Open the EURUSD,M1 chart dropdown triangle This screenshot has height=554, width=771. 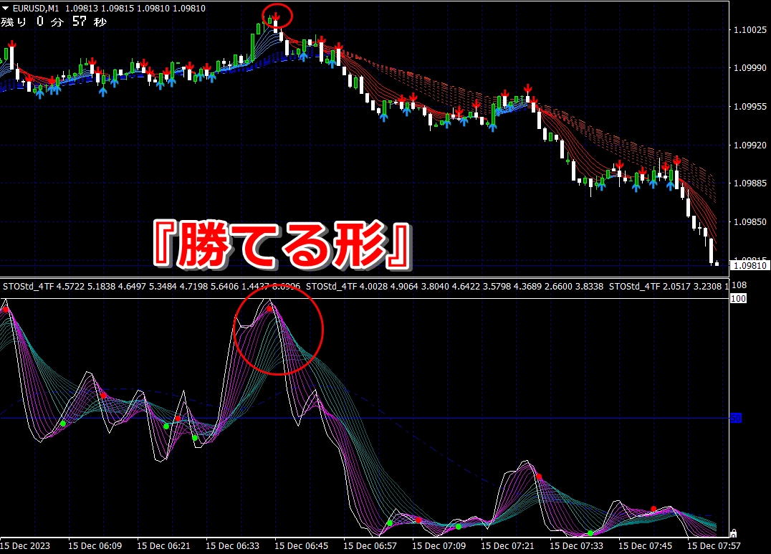click(x=6, y=8)
